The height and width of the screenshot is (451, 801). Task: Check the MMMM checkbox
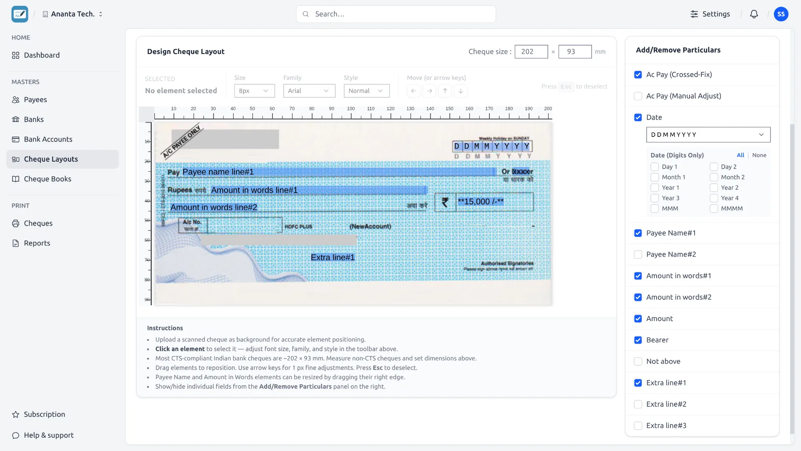pyautogui.click(x=714, y=208)
